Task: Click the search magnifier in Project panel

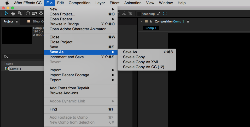Action: coord(5,57)
